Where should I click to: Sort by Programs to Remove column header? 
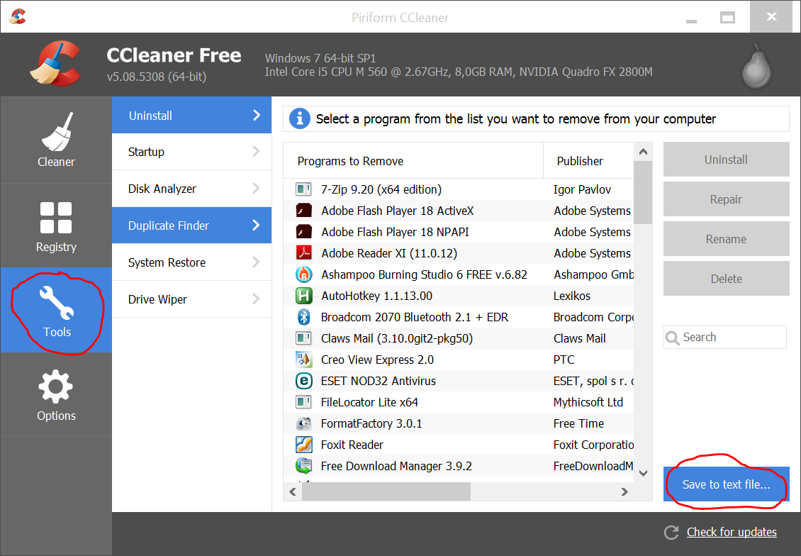413,161
